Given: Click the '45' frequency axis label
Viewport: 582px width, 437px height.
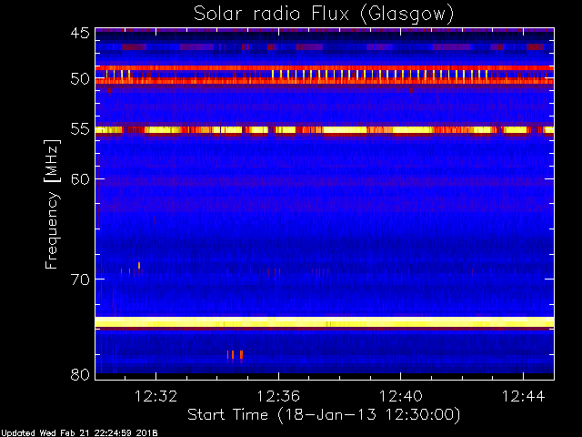Looking at the screenshot, I should [x=80, y=33].
